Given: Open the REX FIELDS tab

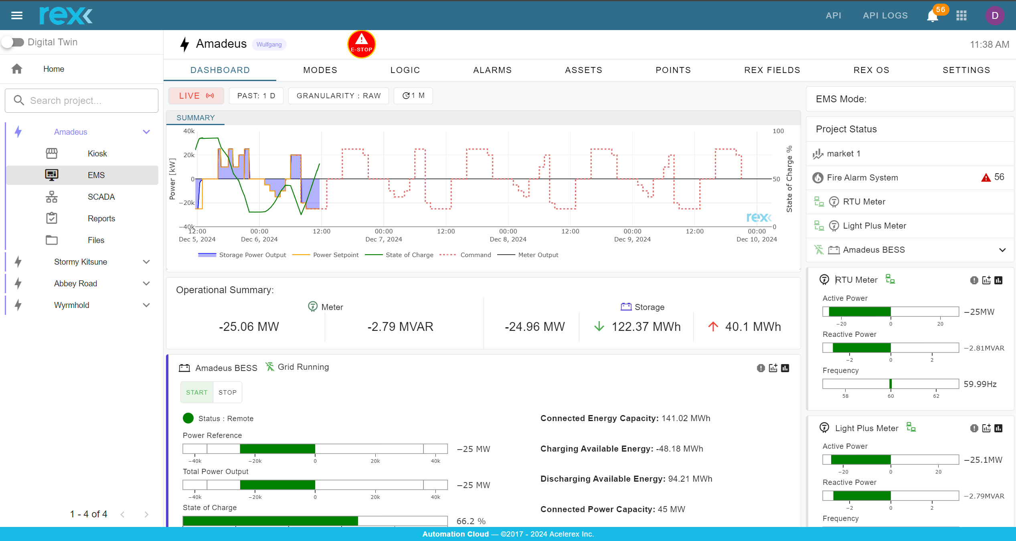Looking at the screenshot, I should point(772,70).
